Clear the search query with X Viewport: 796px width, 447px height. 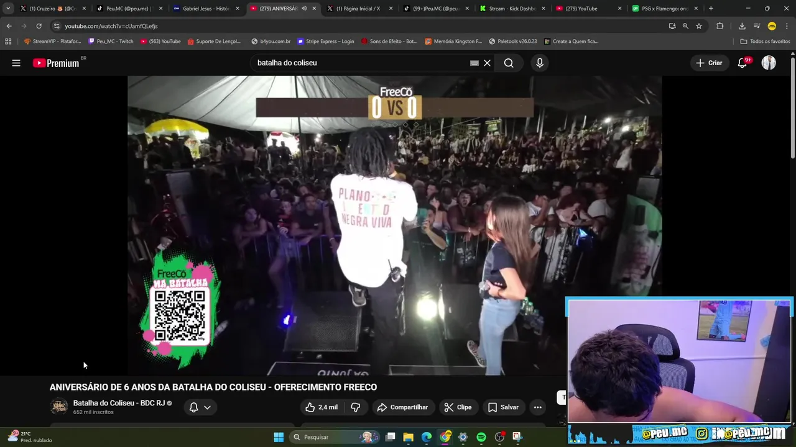tap(487, 63)
